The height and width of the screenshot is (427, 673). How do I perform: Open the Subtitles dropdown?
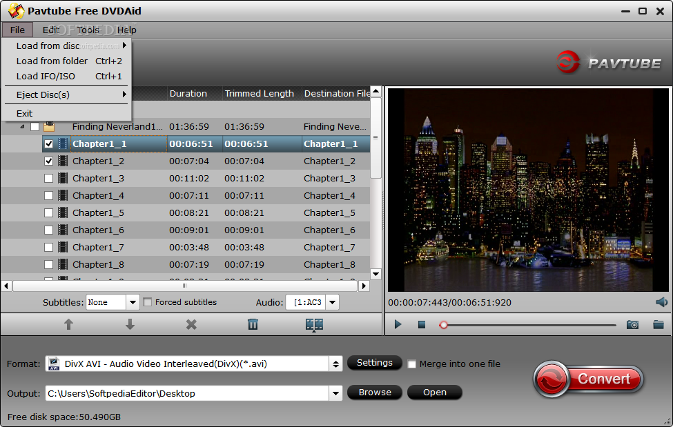(133, 302)
